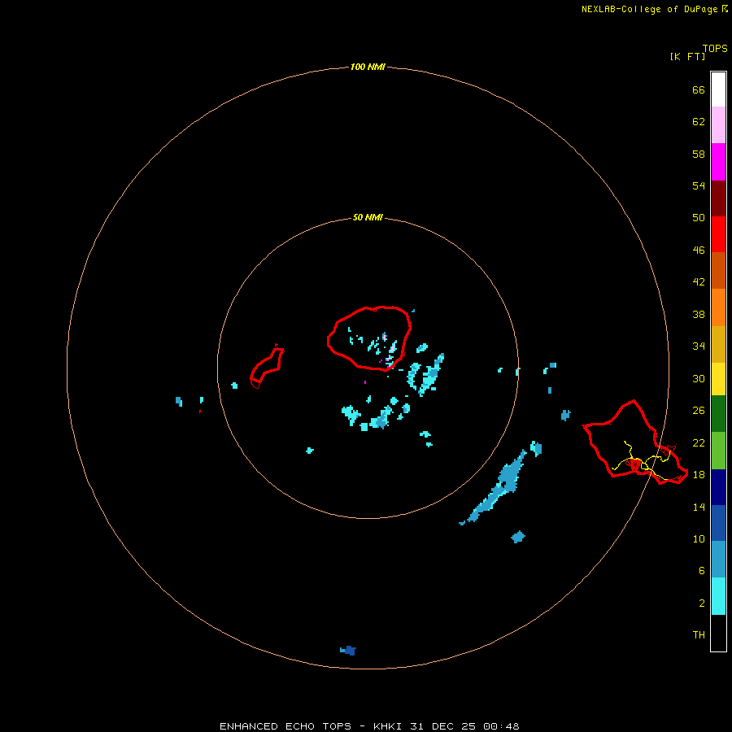
Task: Click the legend value 46
Action: point(699,250)
